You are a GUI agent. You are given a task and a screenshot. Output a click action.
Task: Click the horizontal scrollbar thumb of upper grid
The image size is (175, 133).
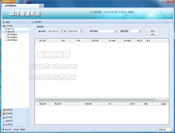pyautogui.click(x=96, y=99)
